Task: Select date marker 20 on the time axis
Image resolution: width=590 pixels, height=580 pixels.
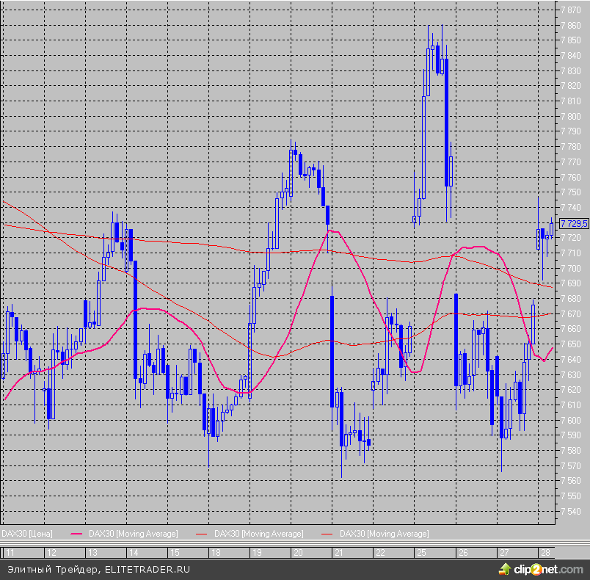Action: (298, 552)
